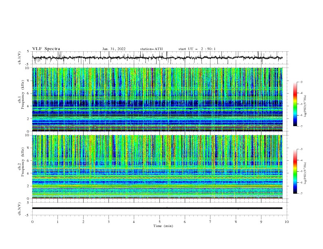Screen dimensions: 323x249
Task: Click the ch.2 spectrogram color scale bar
Action: click(x=295, y=171)
